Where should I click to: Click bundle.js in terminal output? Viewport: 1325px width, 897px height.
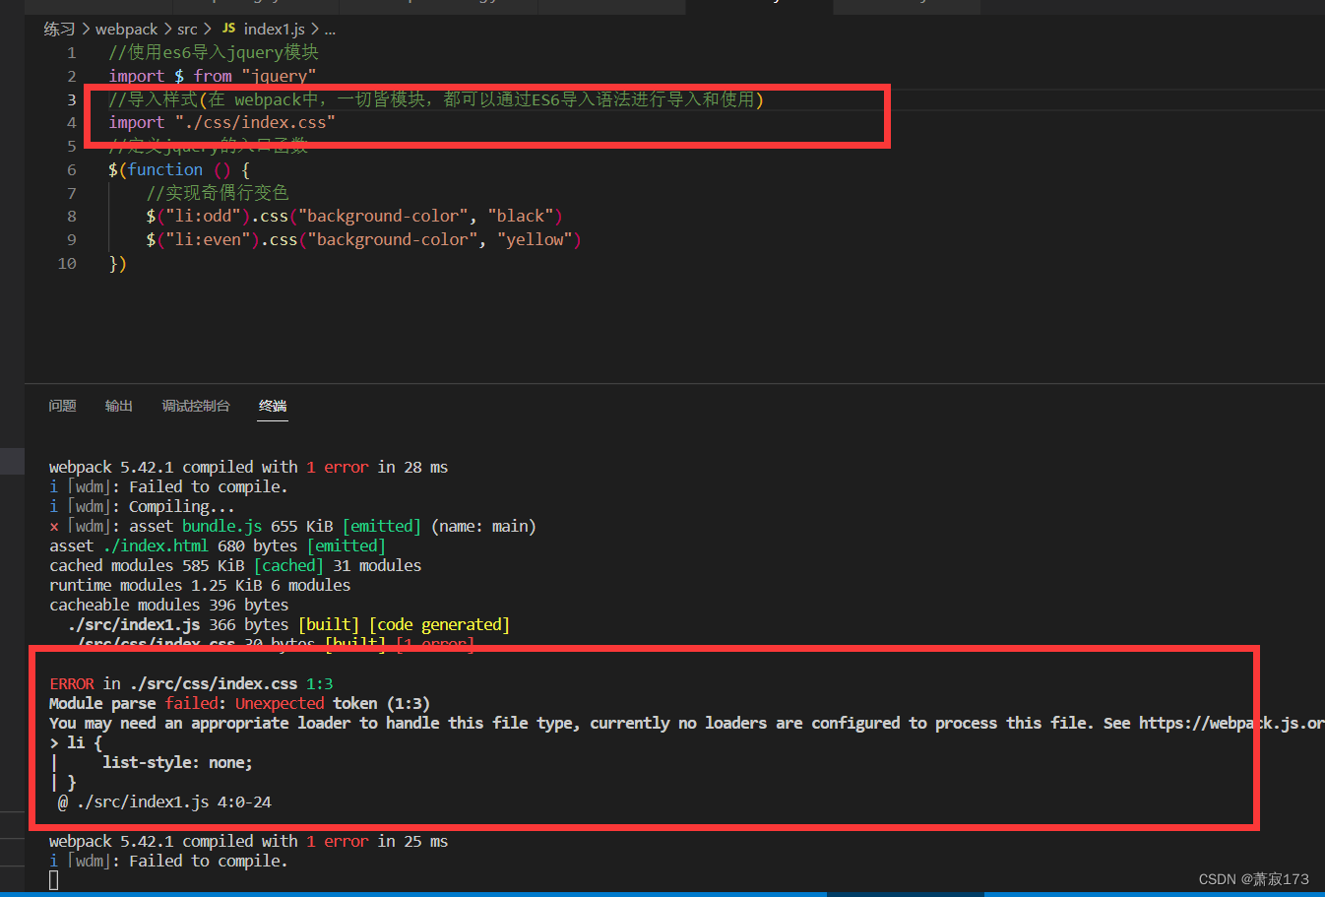pos(221,526)
